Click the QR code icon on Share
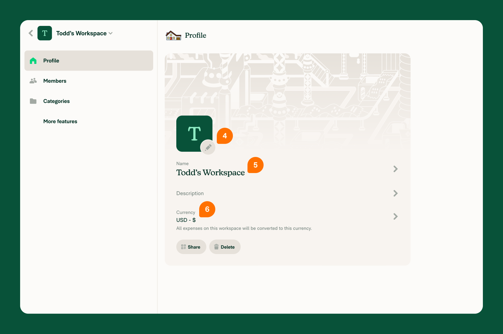The image size is (503, 334). point(184,247)
